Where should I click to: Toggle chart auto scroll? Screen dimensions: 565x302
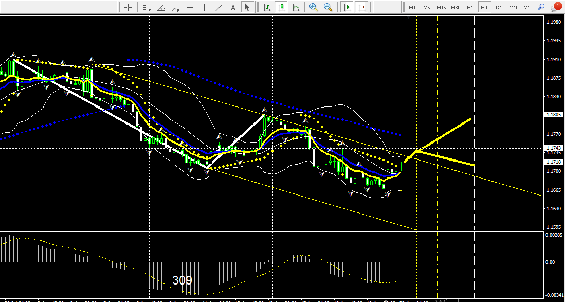pos(347,7)
